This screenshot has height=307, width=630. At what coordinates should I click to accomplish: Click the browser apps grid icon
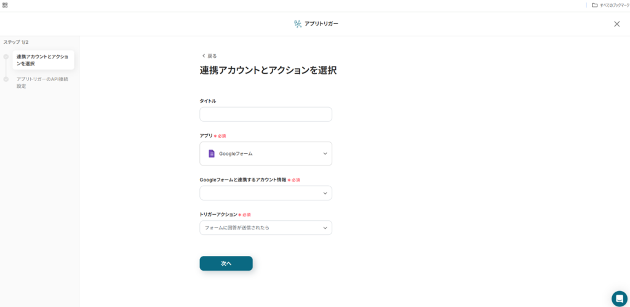click(5, 5)
